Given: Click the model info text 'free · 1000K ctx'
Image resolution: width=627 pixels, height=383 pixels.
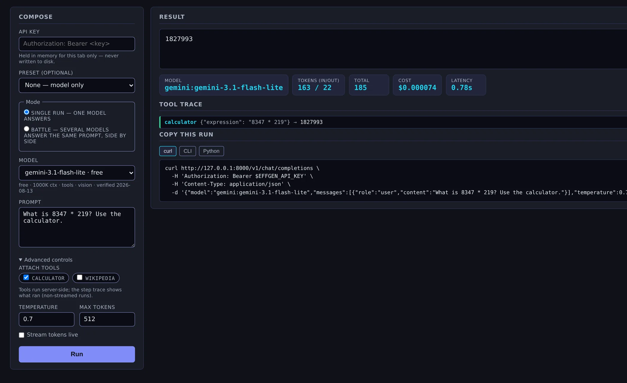Looking at the screenshot, I should [74, 188].
